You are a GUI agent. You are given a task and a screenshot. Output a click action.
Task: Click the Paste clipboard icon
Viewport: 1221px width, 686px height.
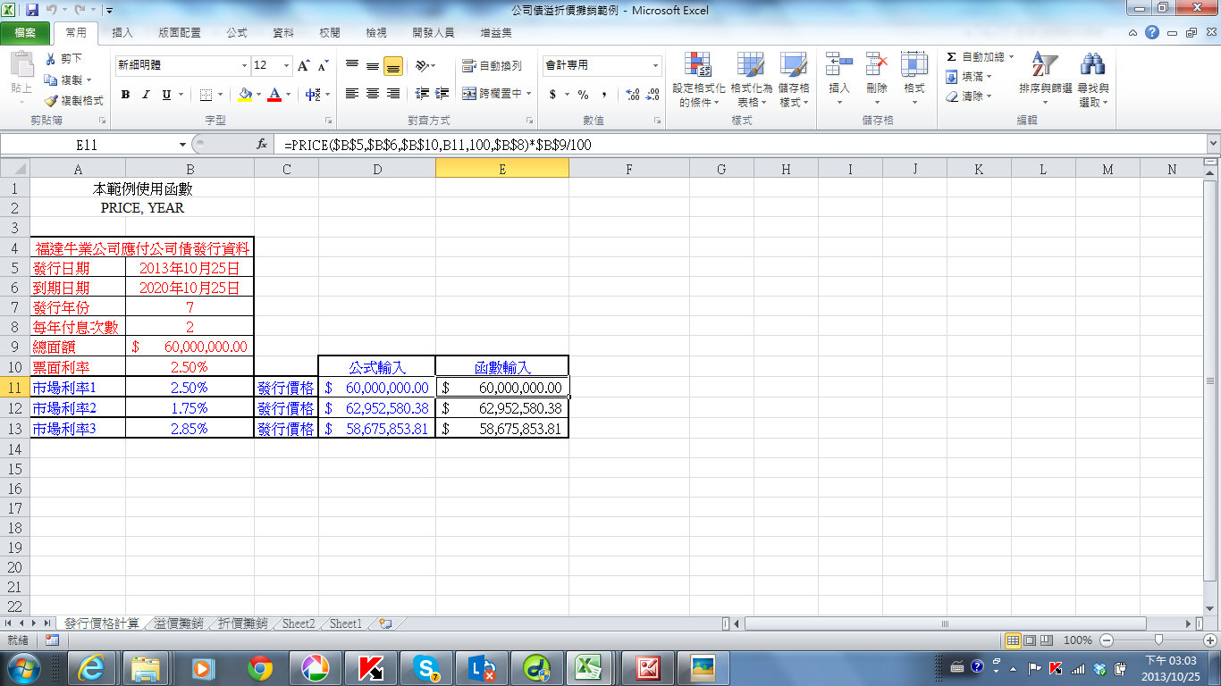pos(21,65)
